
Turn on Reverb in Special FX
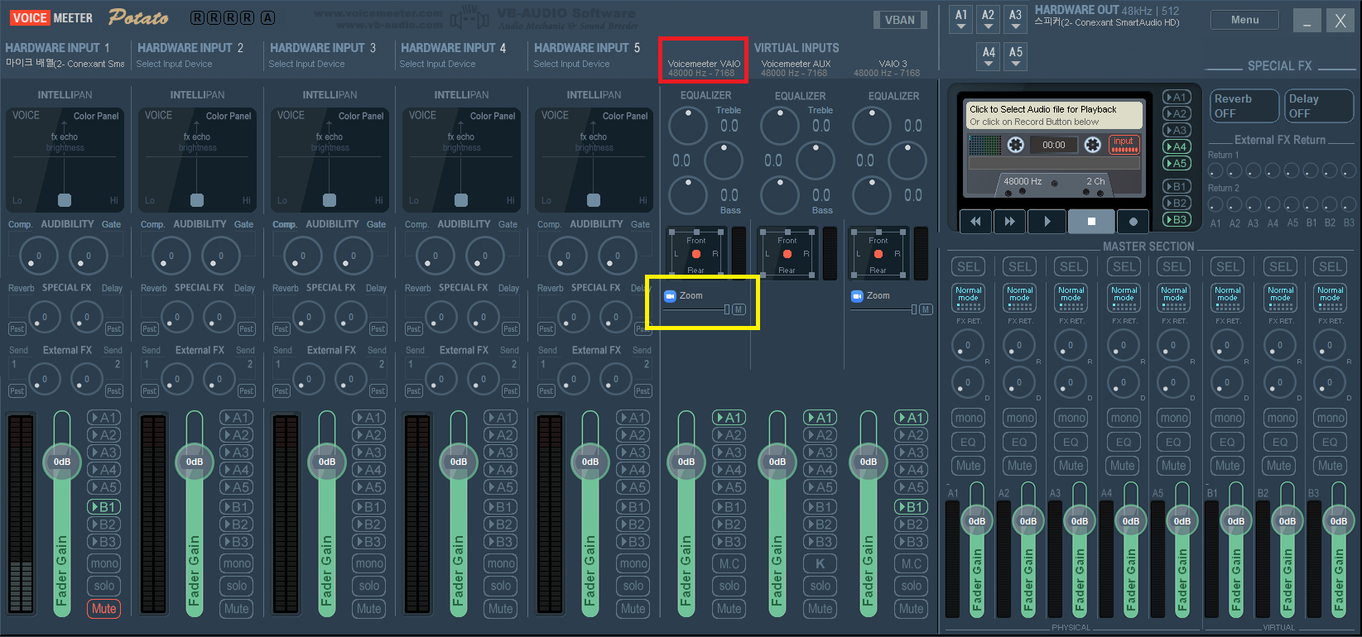click(1244, 106)
